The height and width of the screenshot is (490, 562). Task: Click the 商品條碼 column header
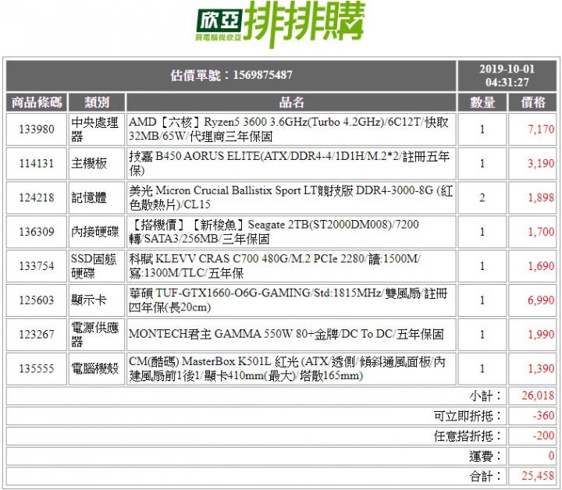(x=37, y=102)
